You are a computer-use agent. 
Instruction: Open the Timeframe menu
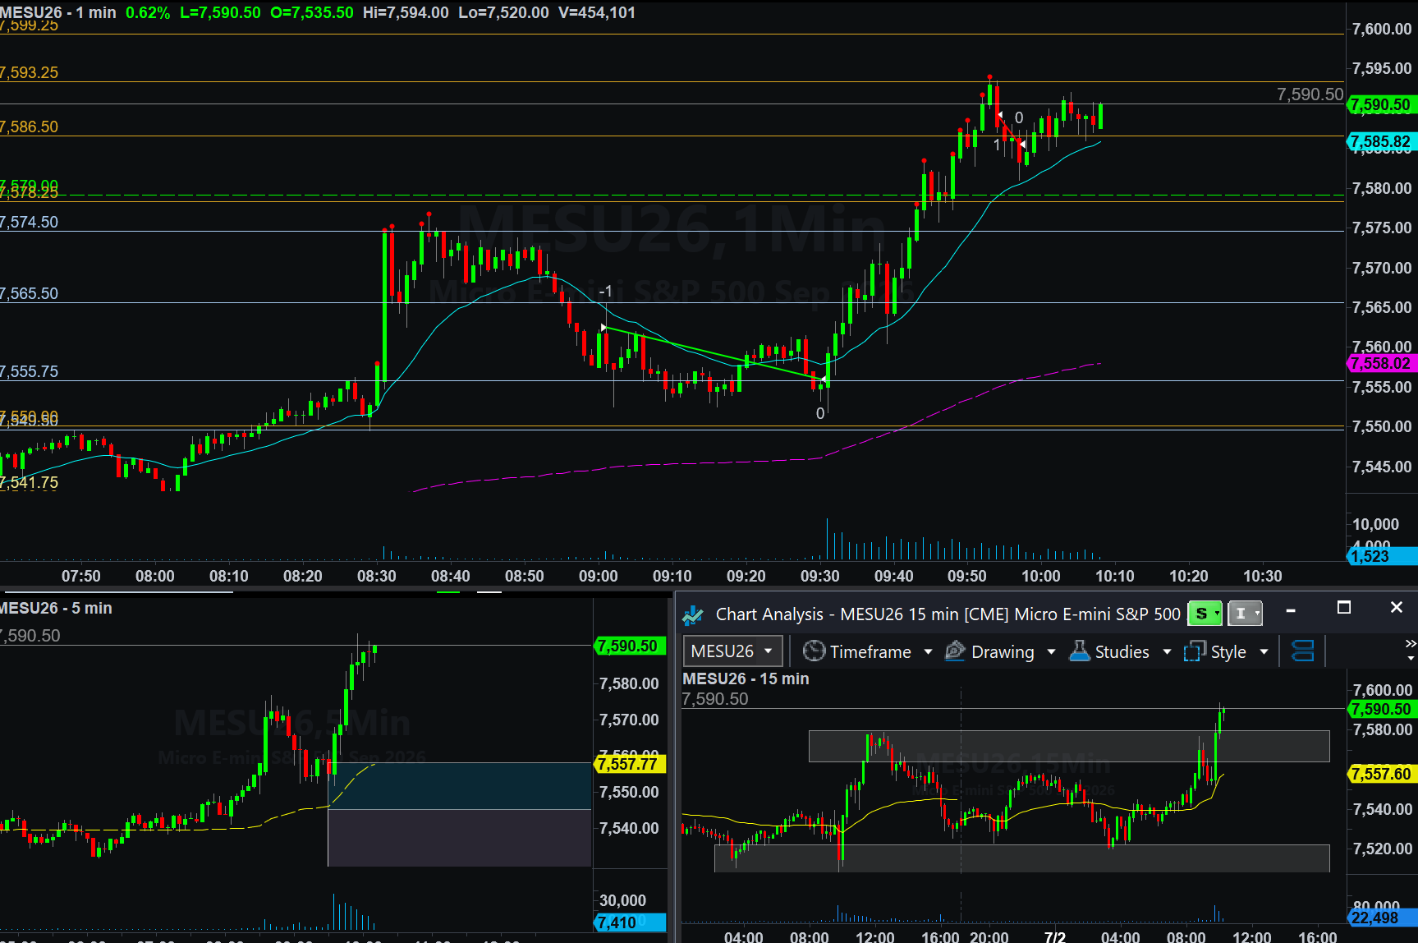tap(867, 651)
